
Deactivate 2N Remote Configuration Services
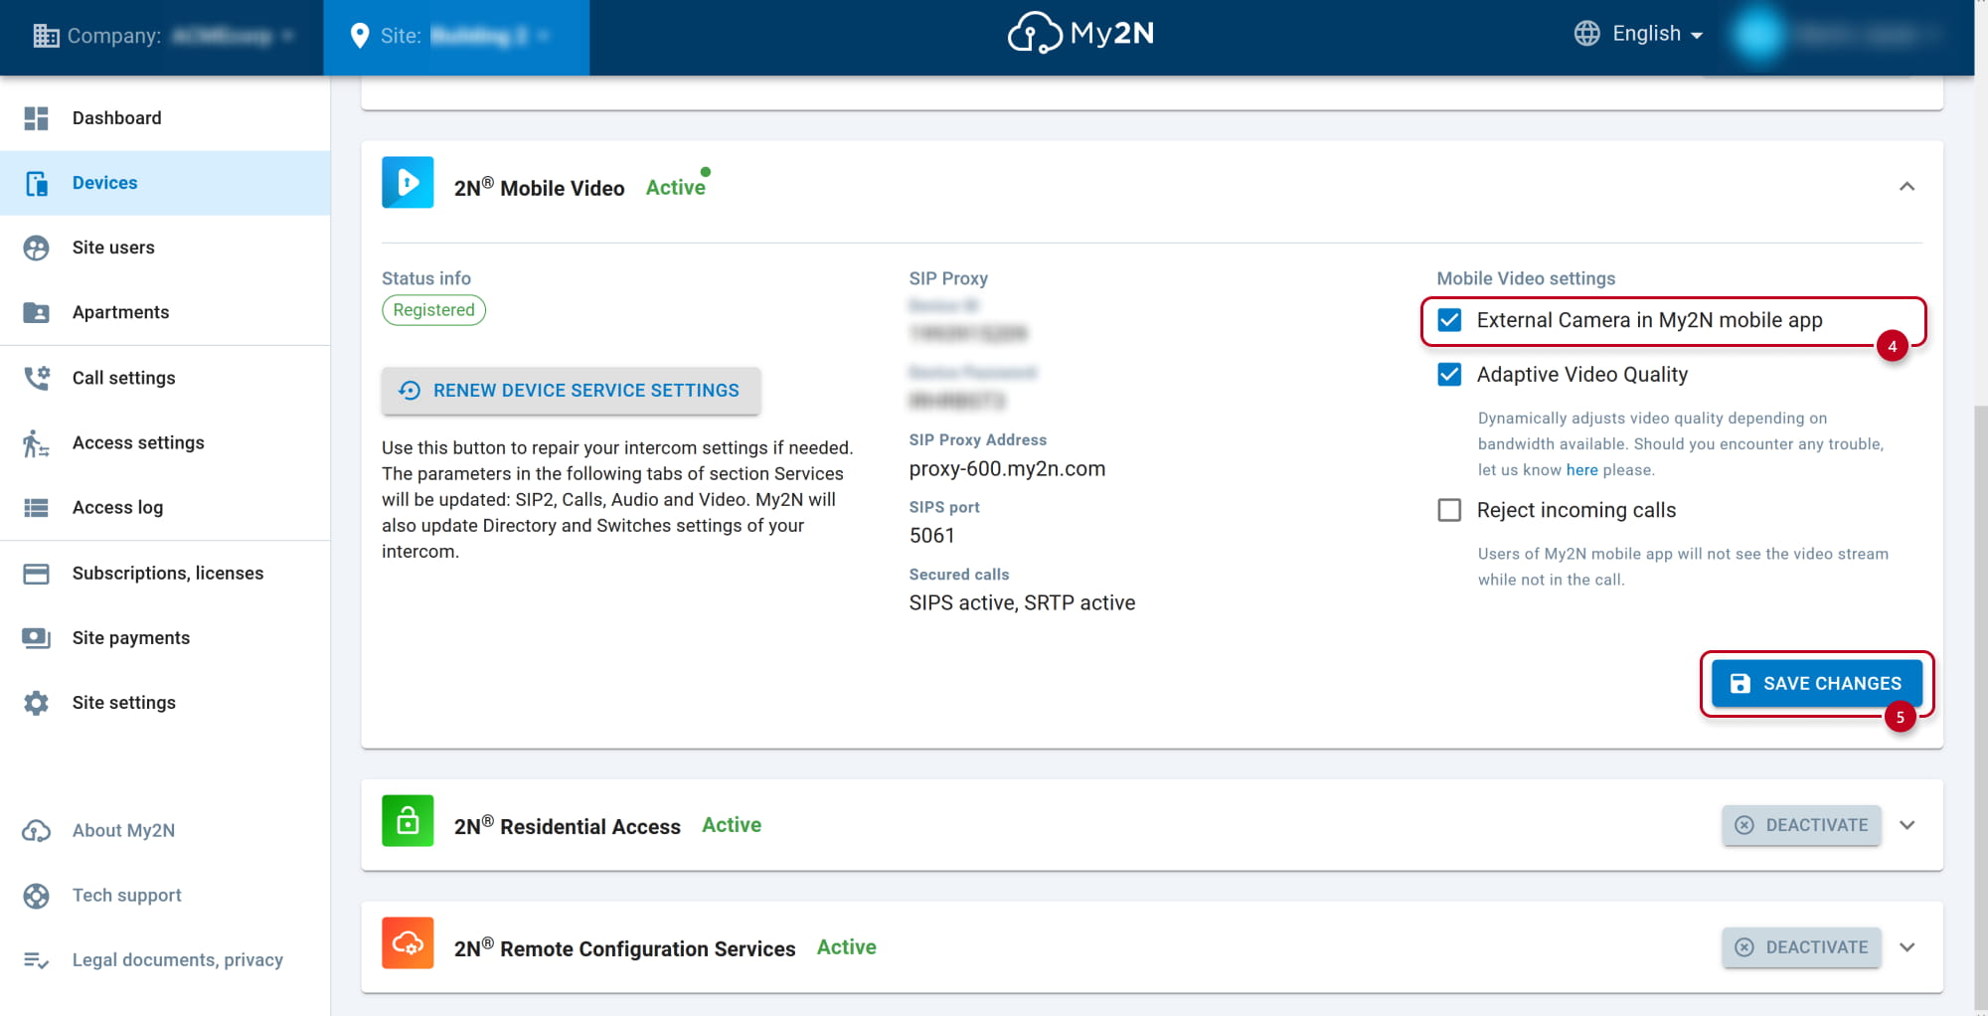coord(1801,947)
